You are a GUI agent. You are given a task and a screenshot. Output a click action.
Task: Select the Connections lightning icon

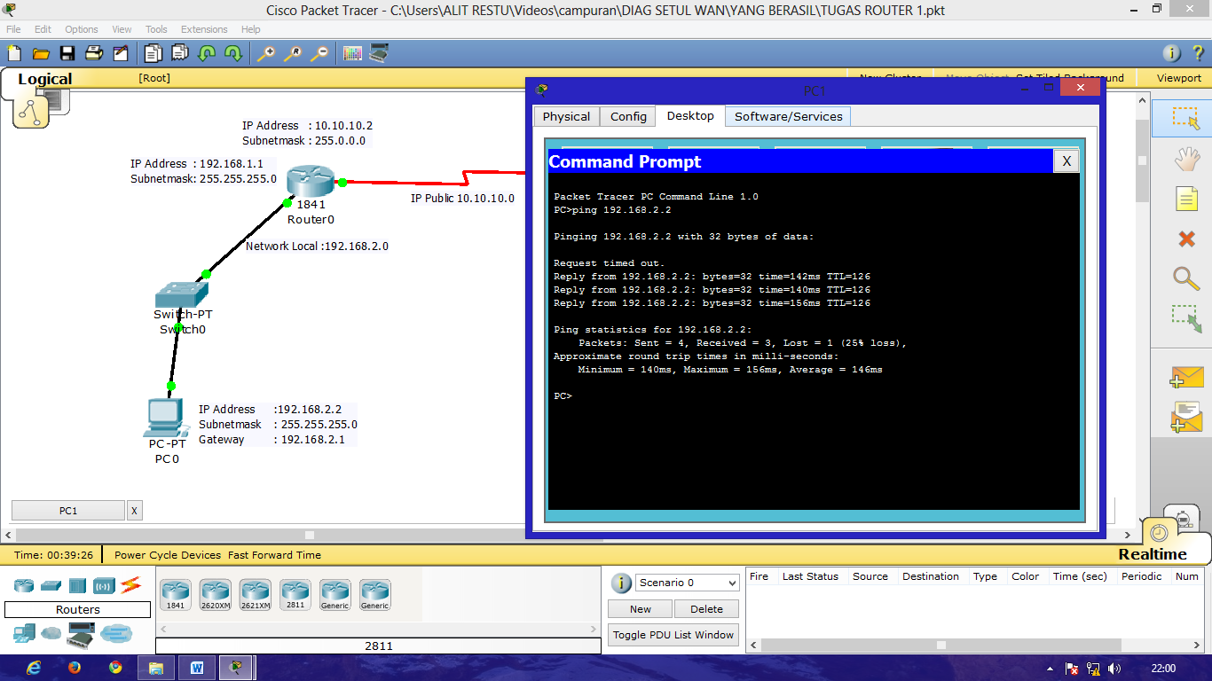click(x=131, y=584)
